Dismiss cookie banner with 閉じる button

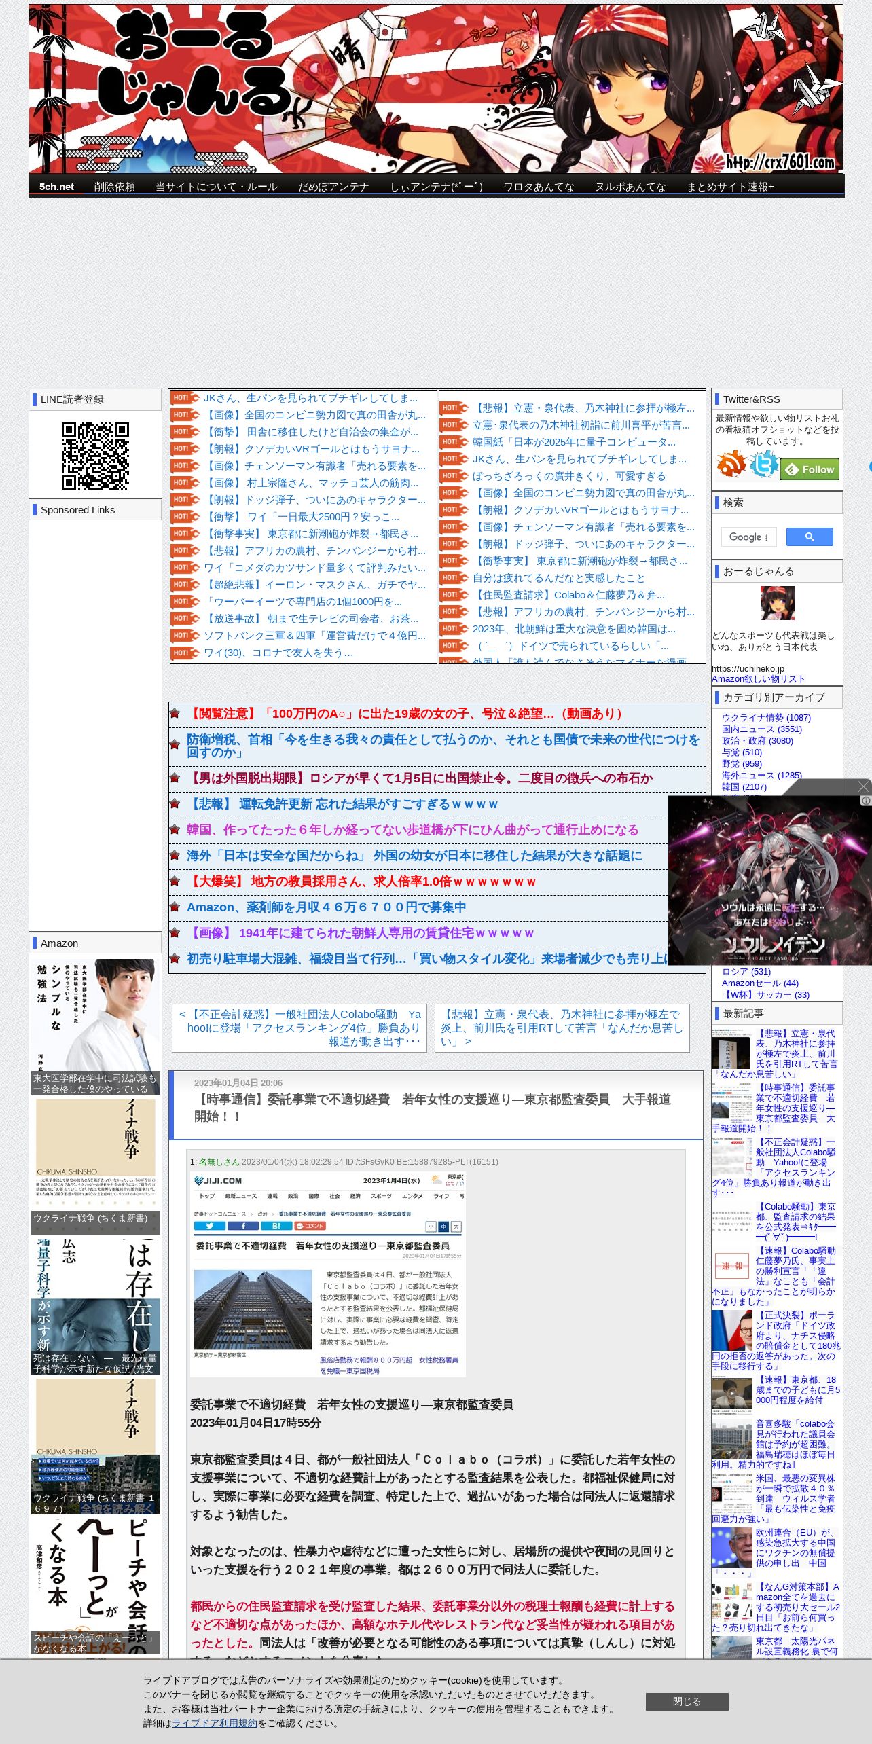pyautogui.click(x=687, y=1701)
